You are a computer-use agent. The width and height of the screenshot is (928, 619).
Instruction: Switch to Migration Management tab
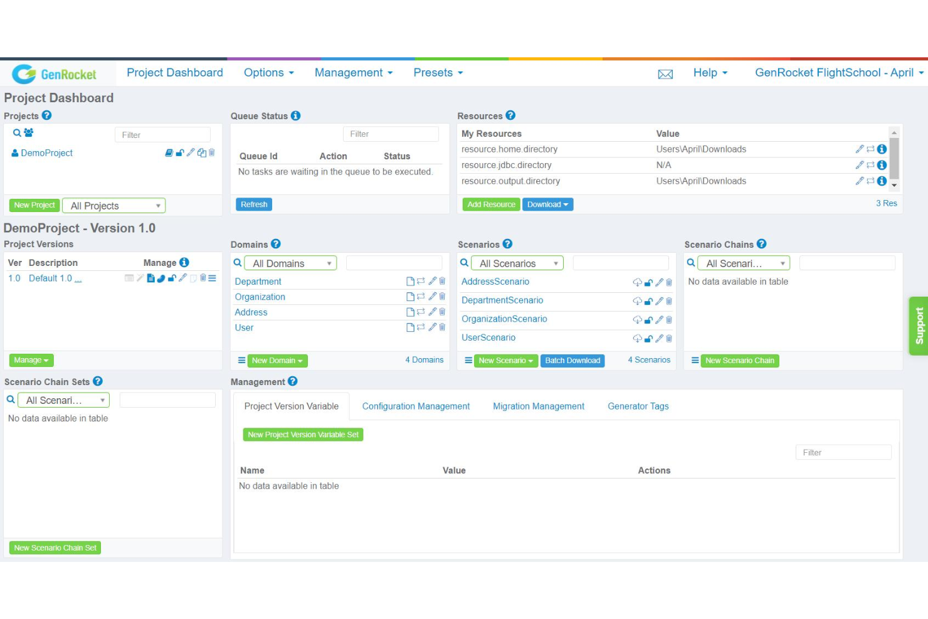[x=539, y=406]
